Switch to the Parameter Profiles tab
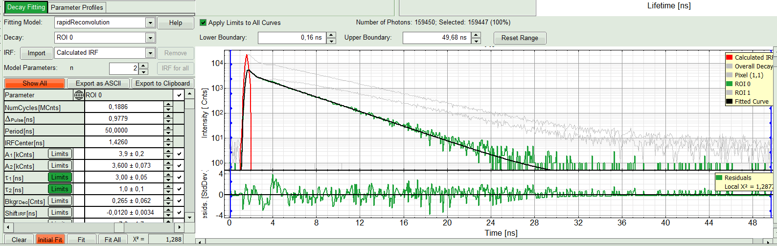Screen dimensions: 777x246 point(77,7)
